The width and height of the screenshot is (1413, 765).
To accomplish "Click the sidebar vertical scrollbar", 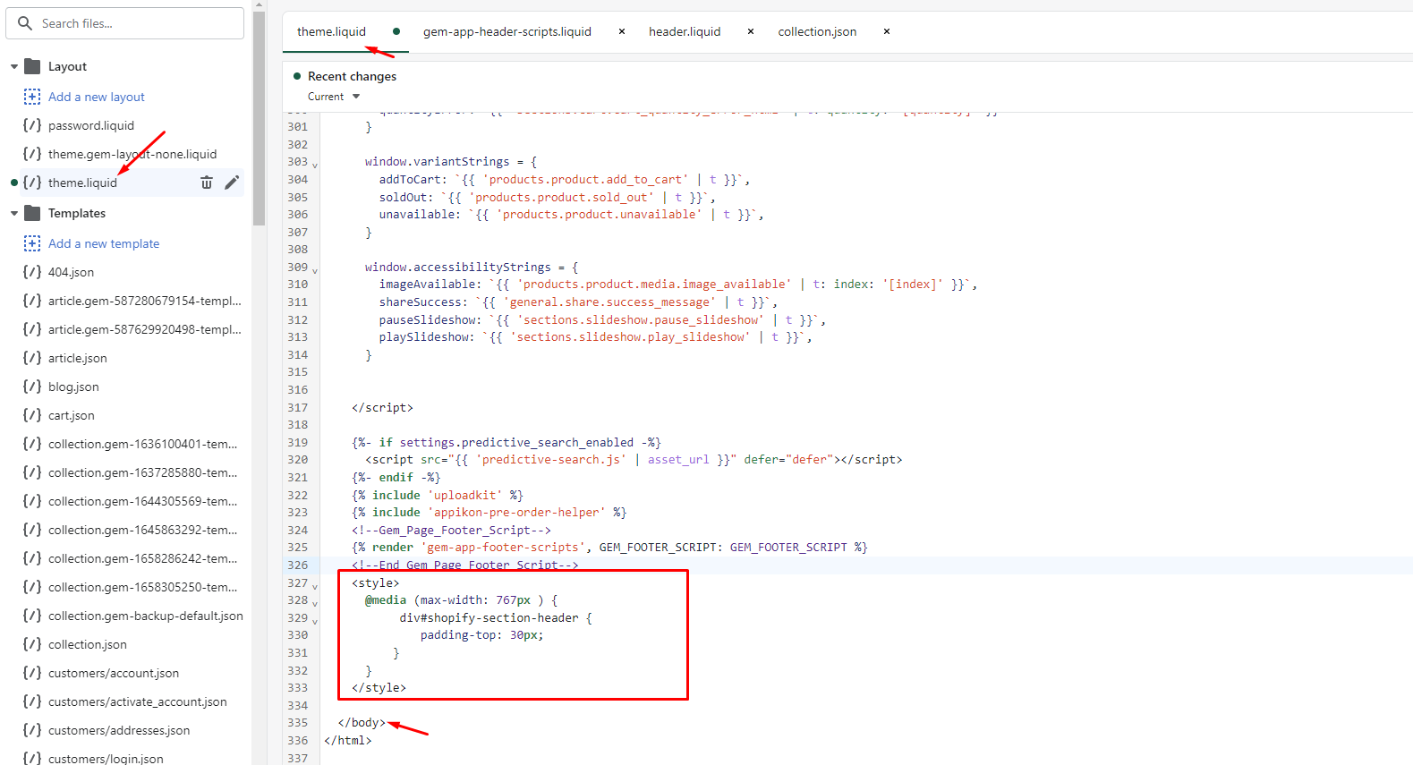I will pyautogui.click(x=260, y=116).
